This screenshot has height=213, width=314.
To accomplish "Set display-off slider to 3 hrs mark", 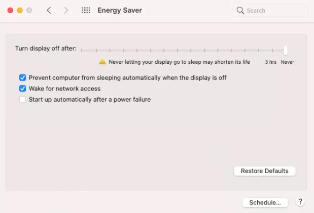I will (272, 50).
